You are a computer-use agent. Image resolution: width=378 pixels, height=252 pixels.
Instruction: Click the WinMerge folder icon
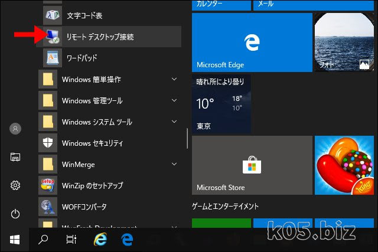click(48, 164)
